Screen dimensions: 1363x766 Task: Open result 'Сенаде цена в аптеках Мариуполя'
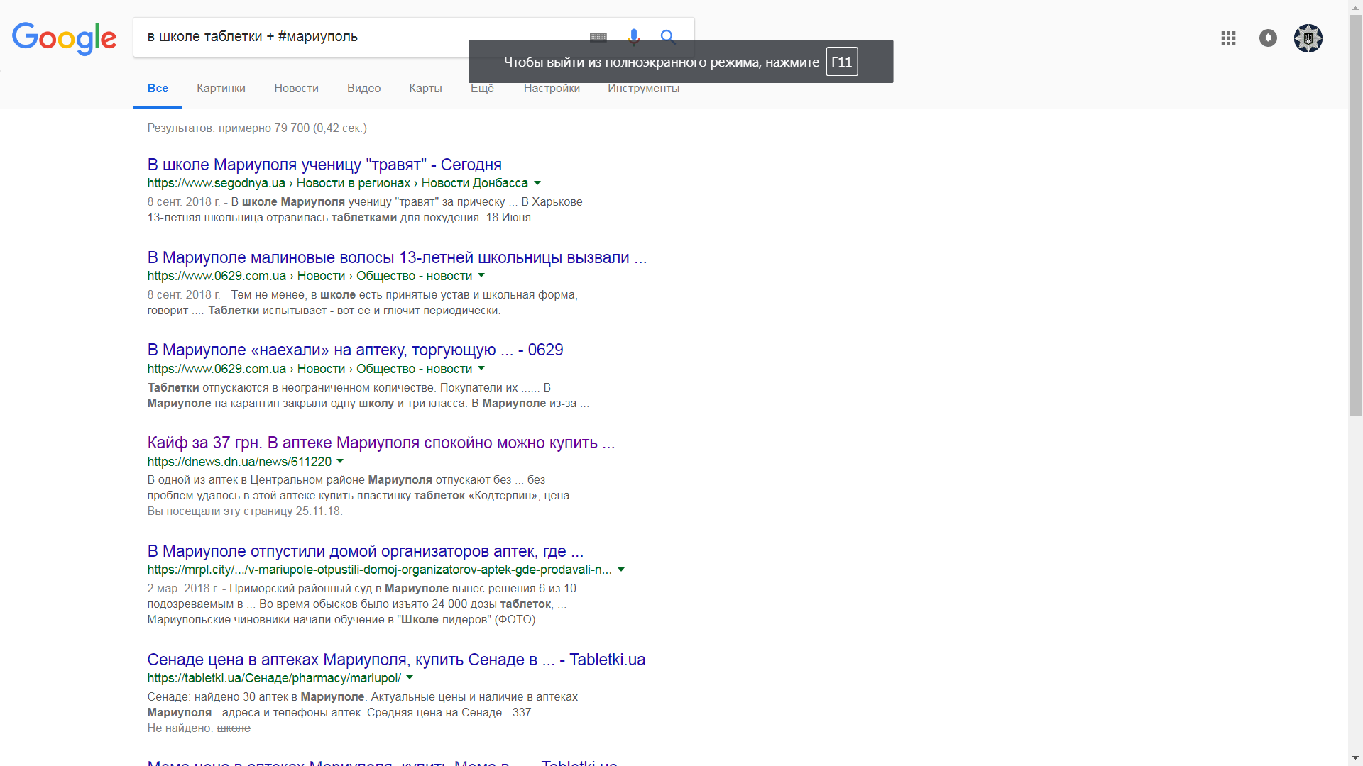(396, 660)
